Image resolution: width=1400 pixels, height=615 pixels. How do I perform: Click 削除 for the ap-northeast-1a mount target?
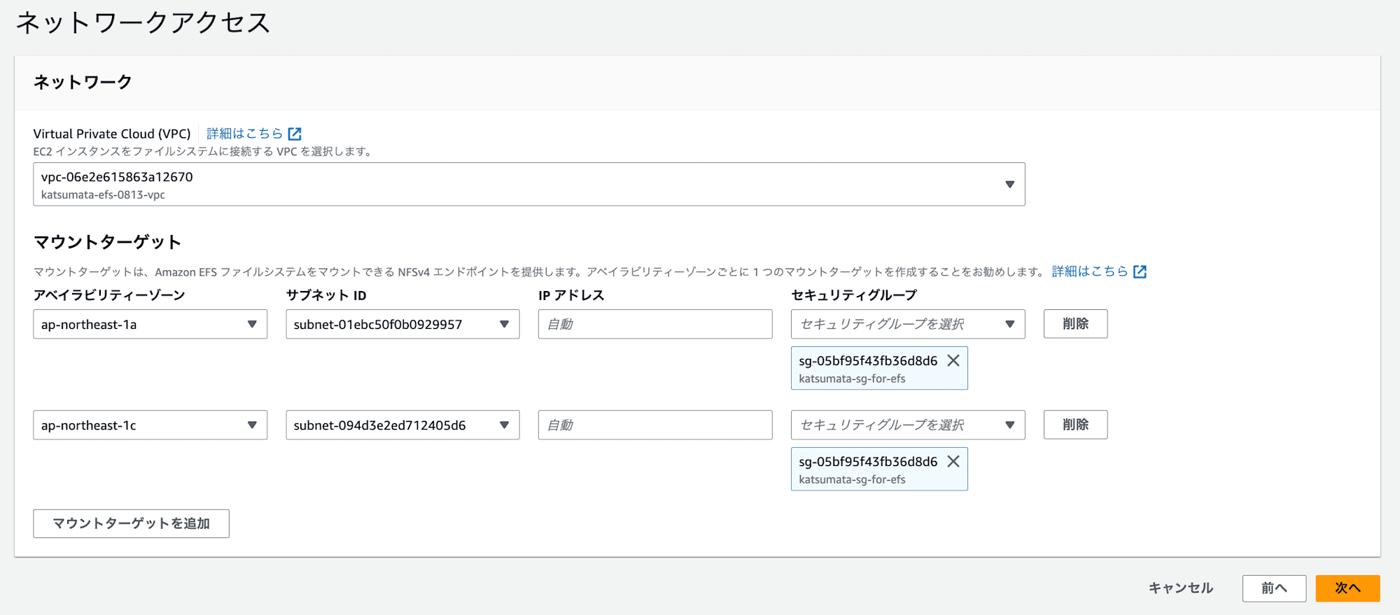point(1075,324)
